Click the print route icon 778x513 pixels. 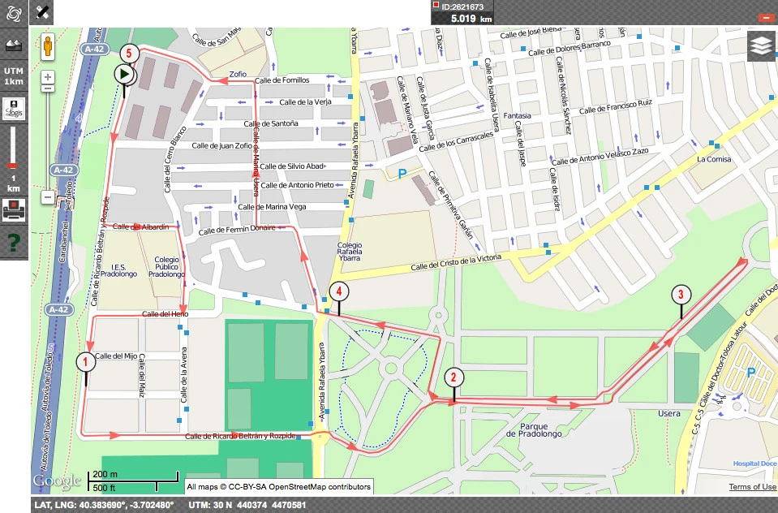click(x=14, y=211)
